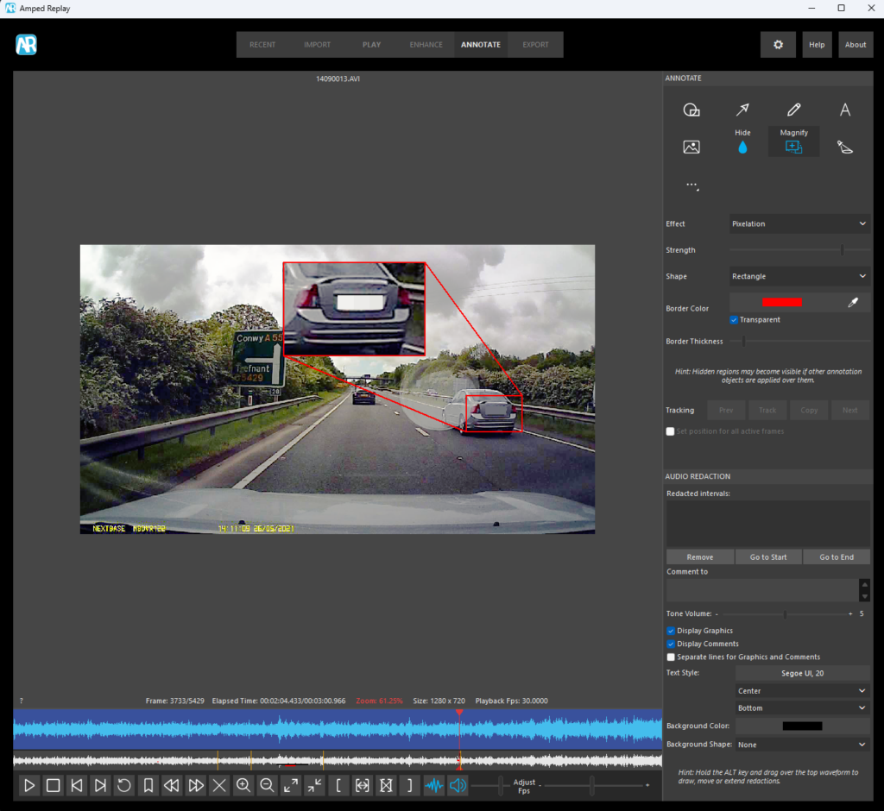Click the Insert Image annotation icon
The image size is (884, 811).
coord(691,148)
